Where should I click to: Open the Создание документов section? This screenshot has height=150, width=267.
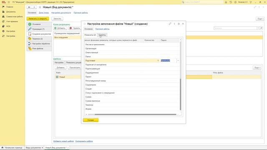click(x=39, y=34)
